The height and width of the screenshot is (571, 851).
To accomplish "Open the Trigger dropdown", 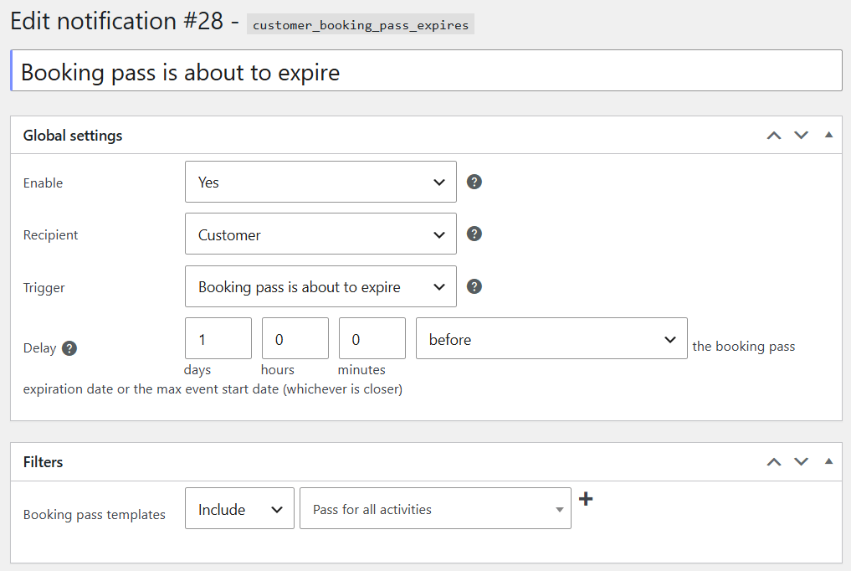I will 320,286.
